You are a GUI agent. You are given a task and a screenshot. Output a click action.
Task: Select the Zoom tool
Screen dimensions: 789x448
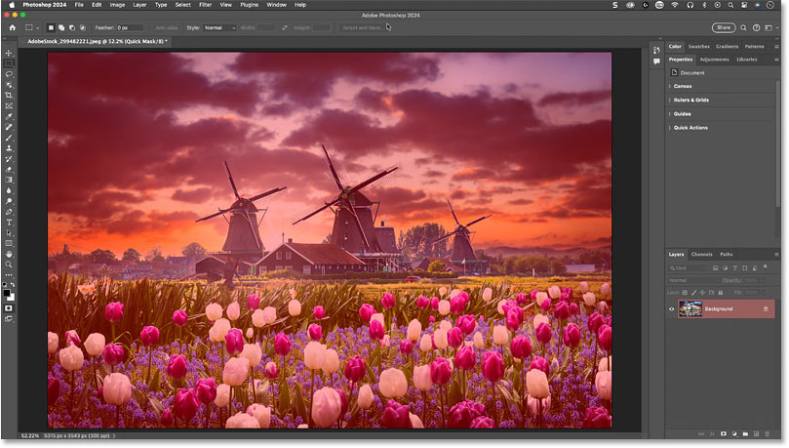pos(9,265)
